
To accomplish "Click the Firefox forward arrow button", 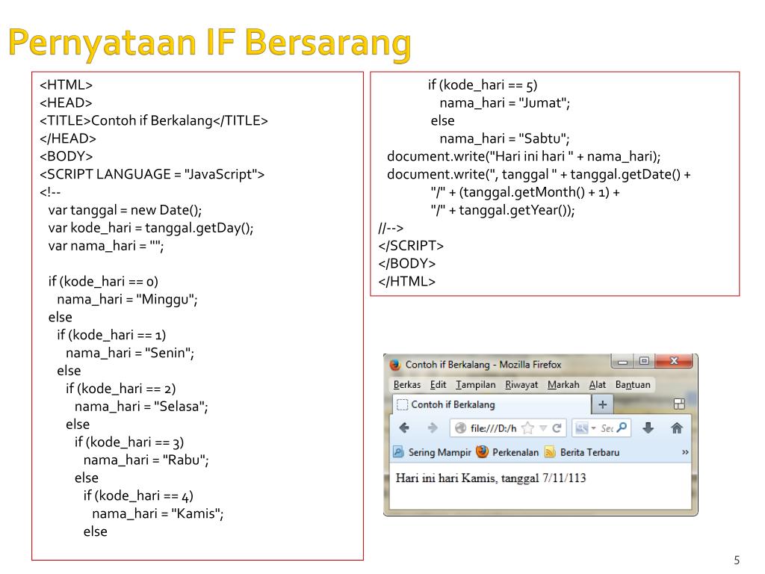I will coord(433,428).
